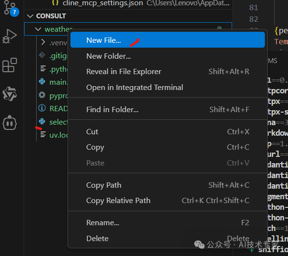Open the Run and Debug view
The height and width of the screenshot is (256, 288).
(10, 36)
